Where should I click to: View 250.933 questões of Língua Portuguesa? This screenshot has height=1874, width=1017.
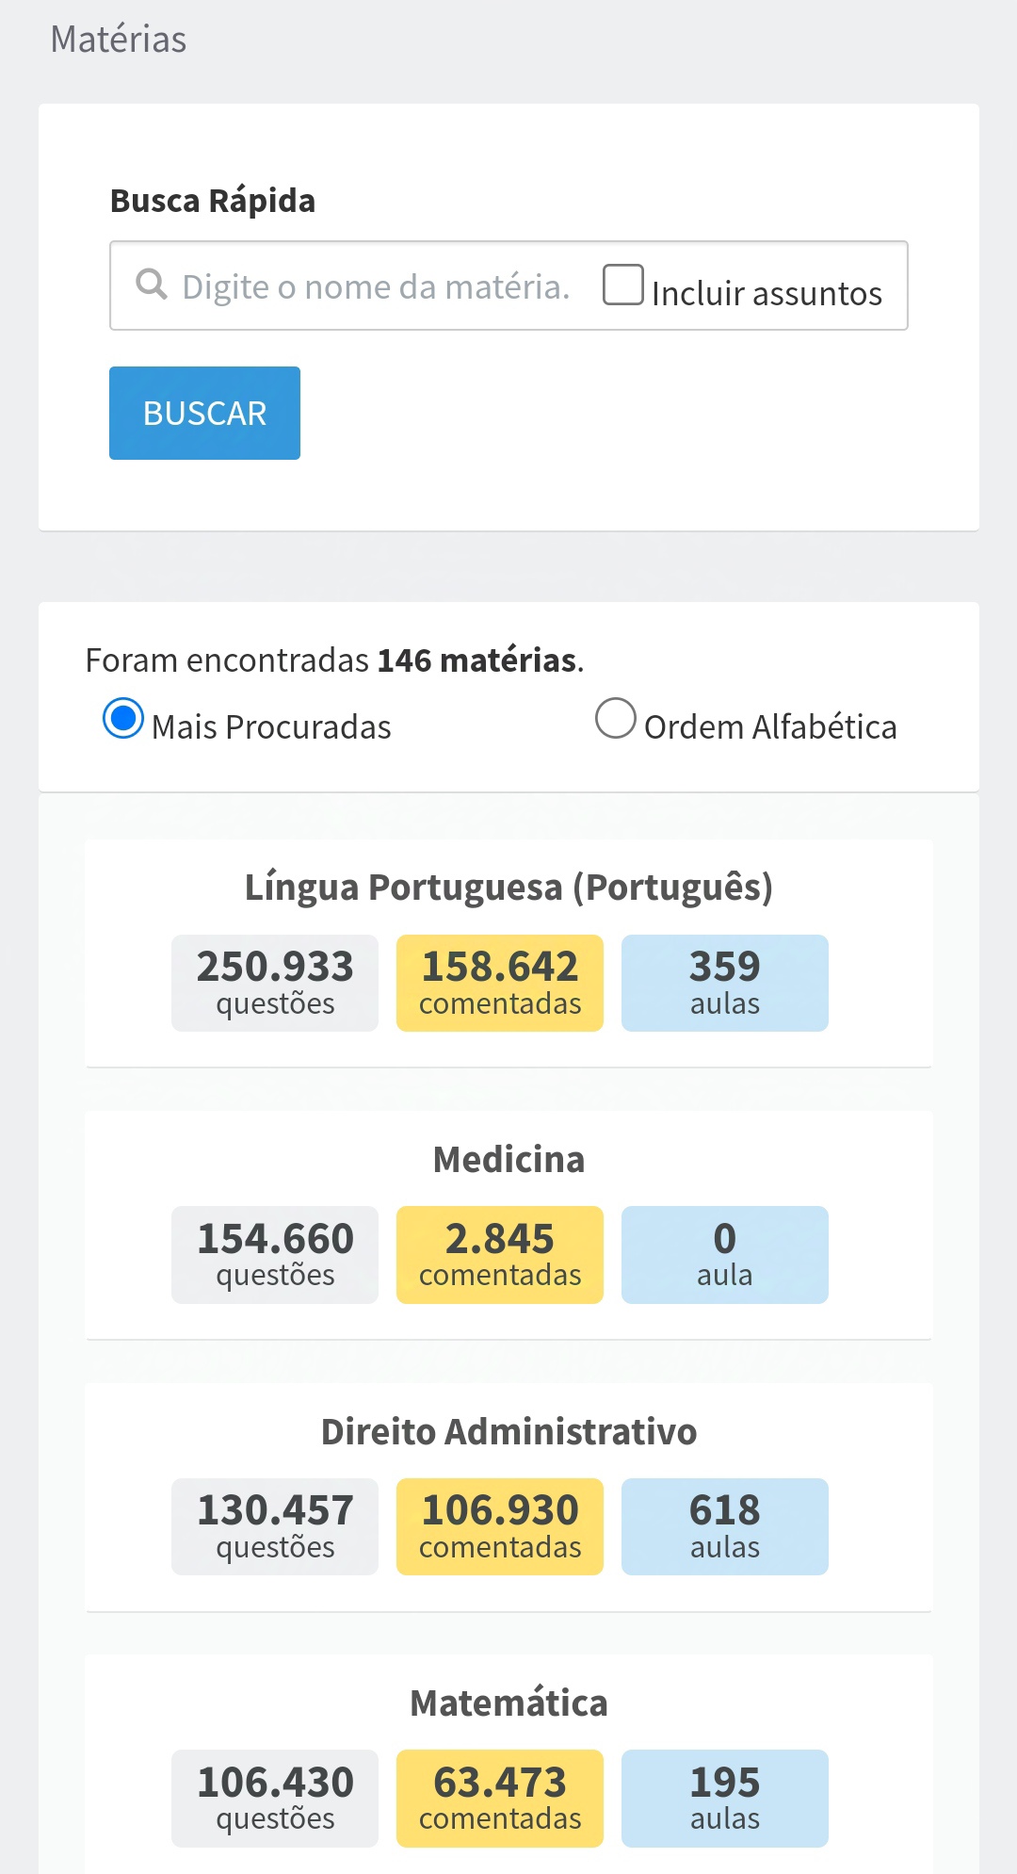tap(275, 983)
